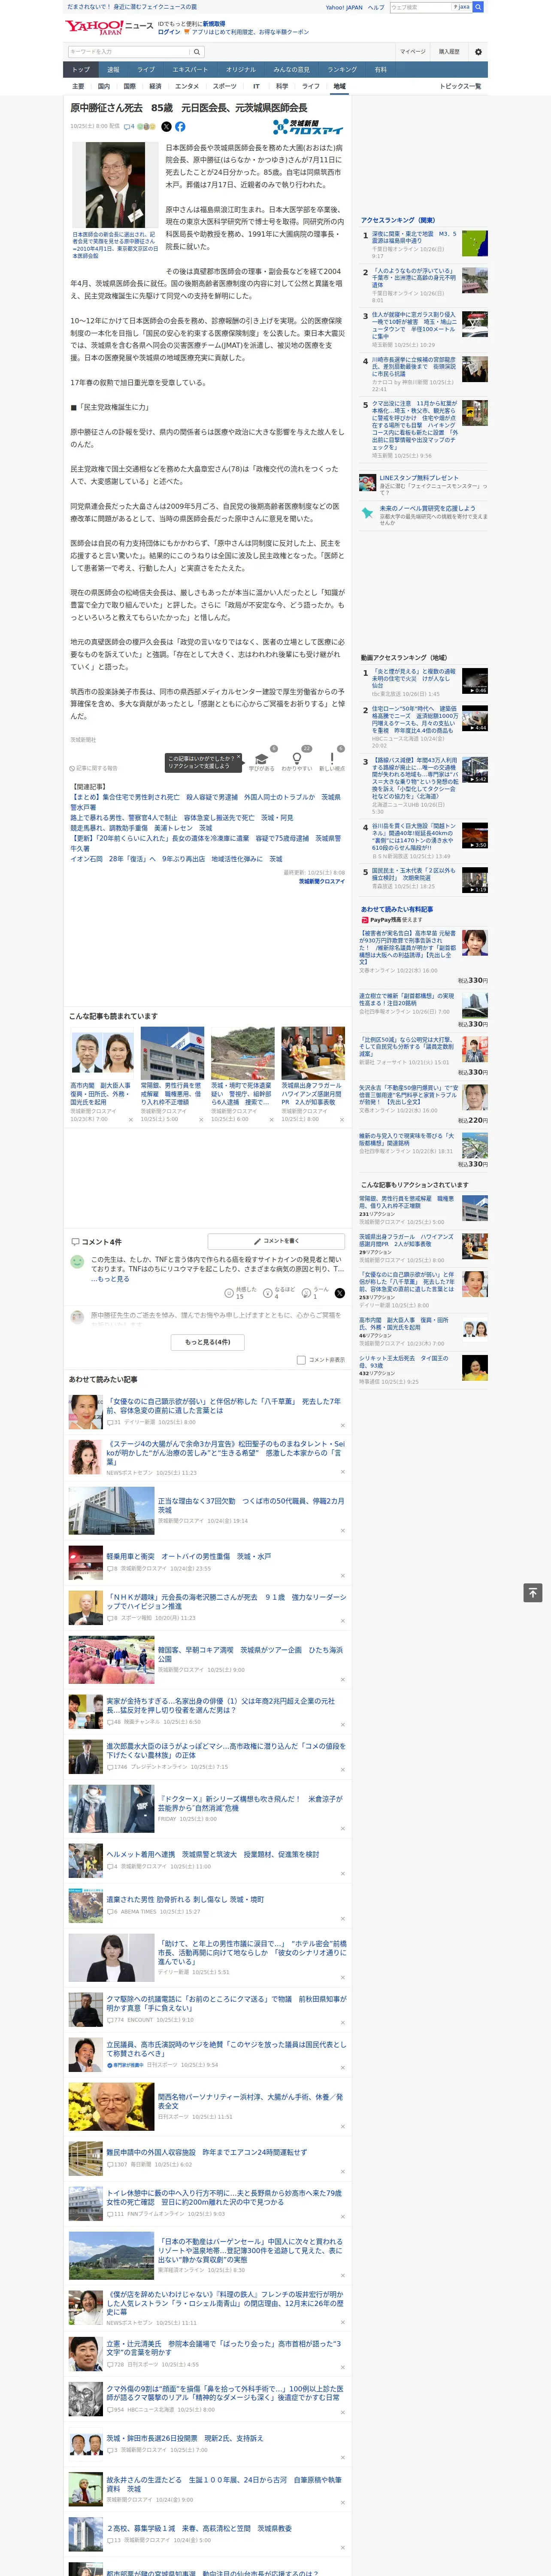Click the keyword search magnifier icon
Screen dimensions: 551x2576
point(197,52)
